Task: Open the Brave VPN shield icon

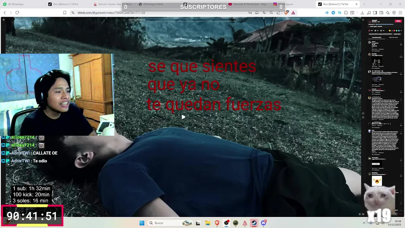Action: pyautogui.click(x=394, y=13)
